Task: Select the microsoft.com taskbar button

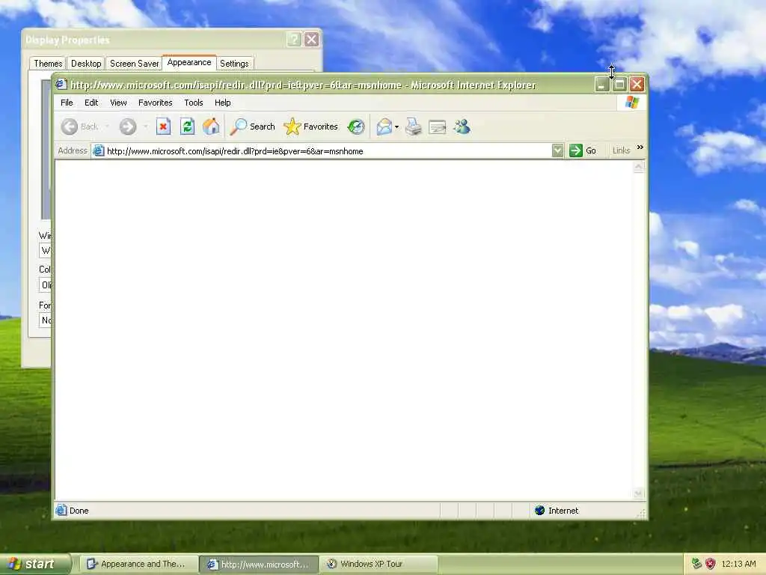Action: (x=259, y=565)
